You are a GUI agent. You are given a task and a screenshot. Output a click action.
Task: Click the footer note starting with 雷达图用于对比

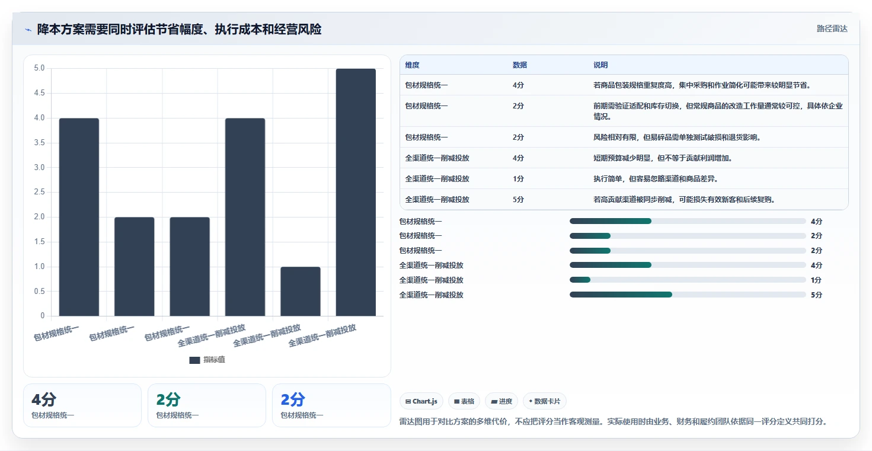[614, 422]
